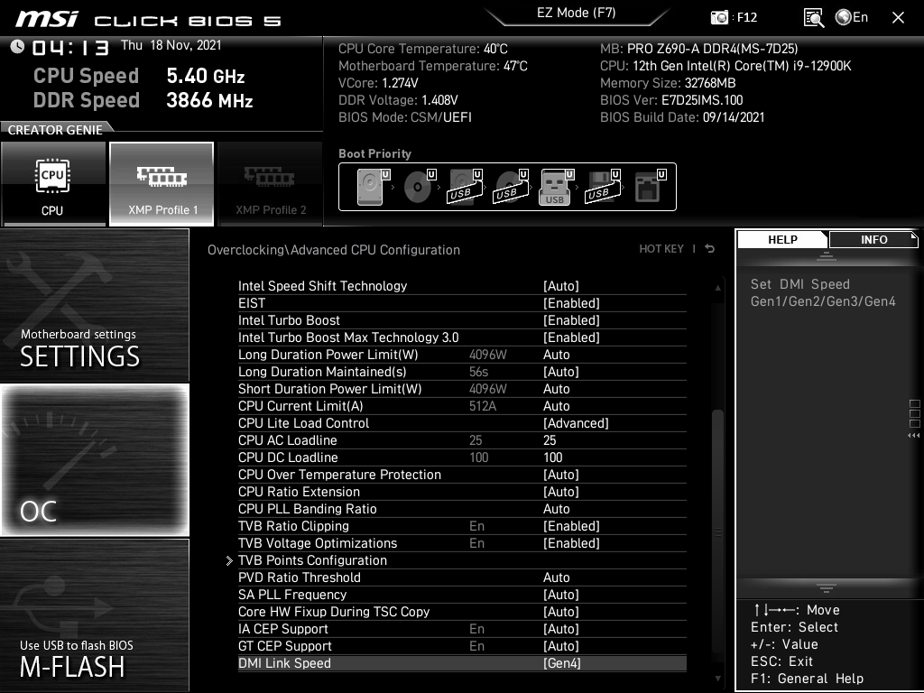Screen dimensions: 924x693
Task: Select the optical disc boot device icon
Action: (x=419, y=187)
